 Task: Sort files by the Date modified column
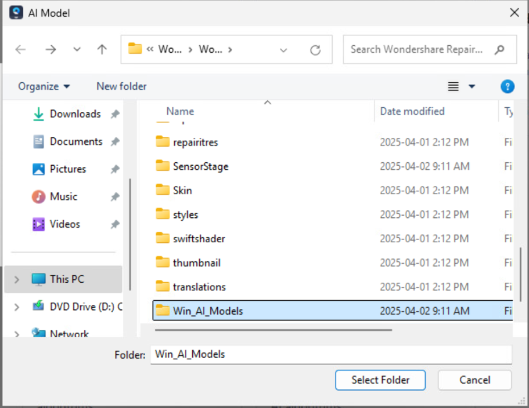[x=412, y=111]
